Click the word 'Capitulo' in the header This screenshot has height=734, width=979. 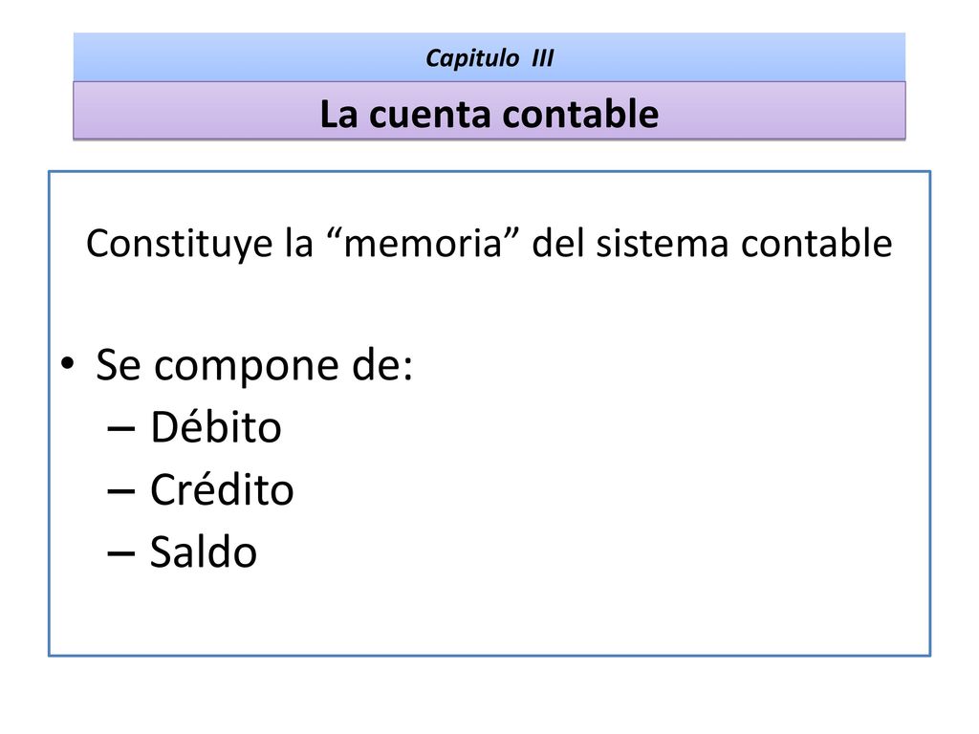[x=472, y=58]
